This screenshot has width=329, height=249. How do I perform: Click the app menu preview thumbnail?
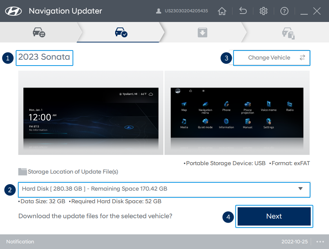coord(237,113)
